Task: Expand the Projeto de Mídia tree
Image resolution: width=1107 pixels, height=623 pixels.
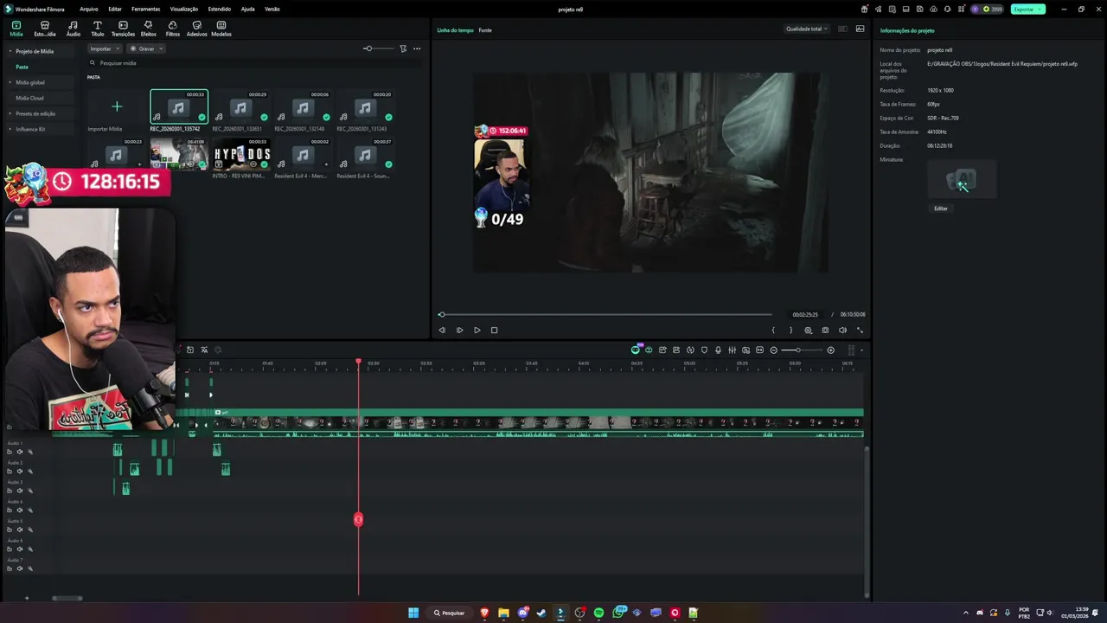Action: 12,51
